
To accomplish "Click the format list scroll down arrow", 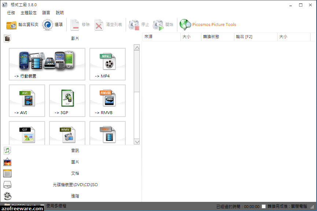I will [137, 142].
